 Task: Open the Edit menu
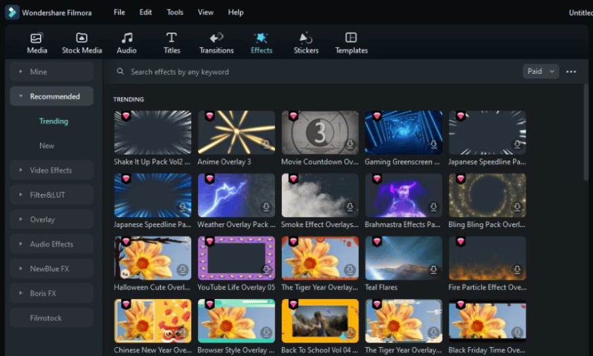pos(146,12)
